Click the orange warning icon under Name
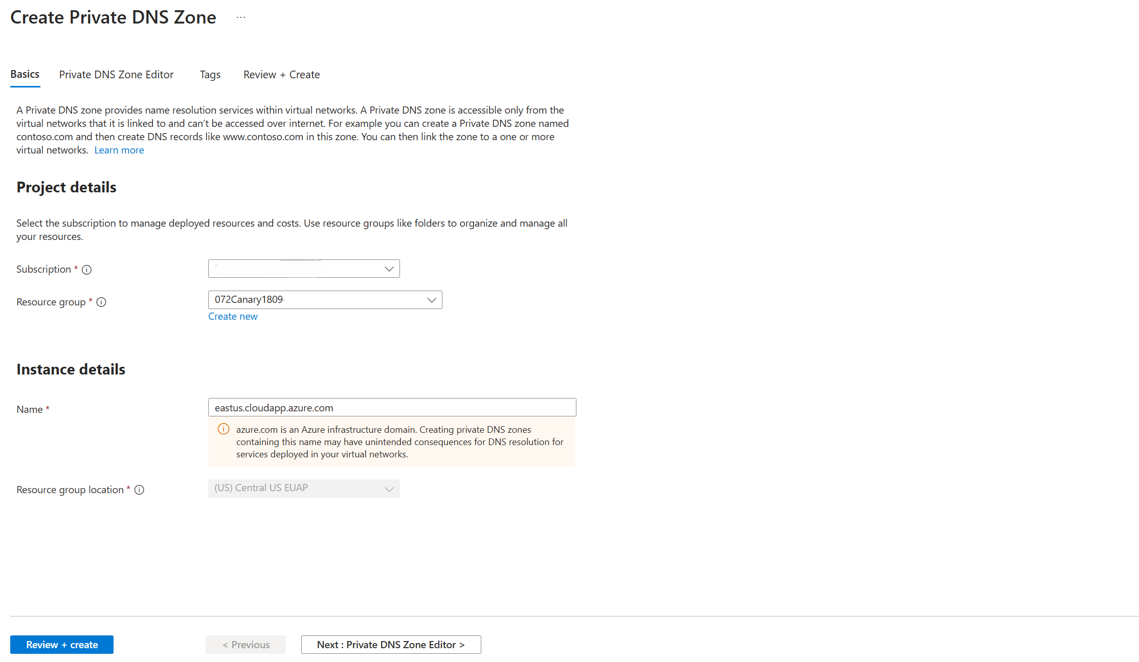The height and width of the screenshot is (662, 1139). click(x=224, y=429)
